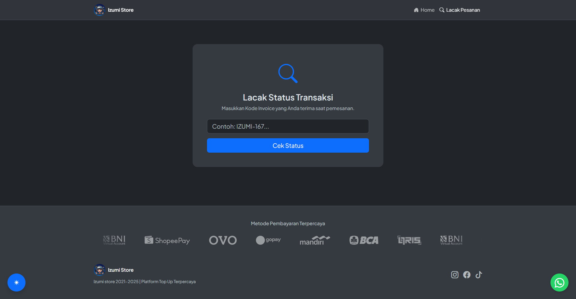The image size is (576, 299).
Task: Focus the invoice code input field
Action: [x=288, y=126]
